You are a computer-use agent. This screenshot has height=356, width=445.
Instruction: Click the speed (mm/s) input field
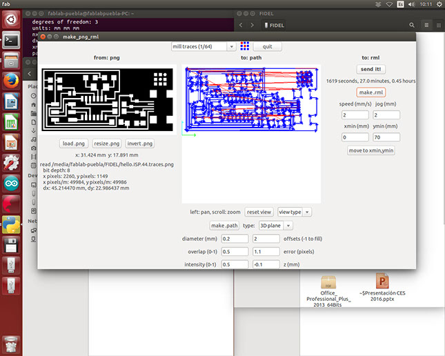pyautogui.click(x=355, y=115)
